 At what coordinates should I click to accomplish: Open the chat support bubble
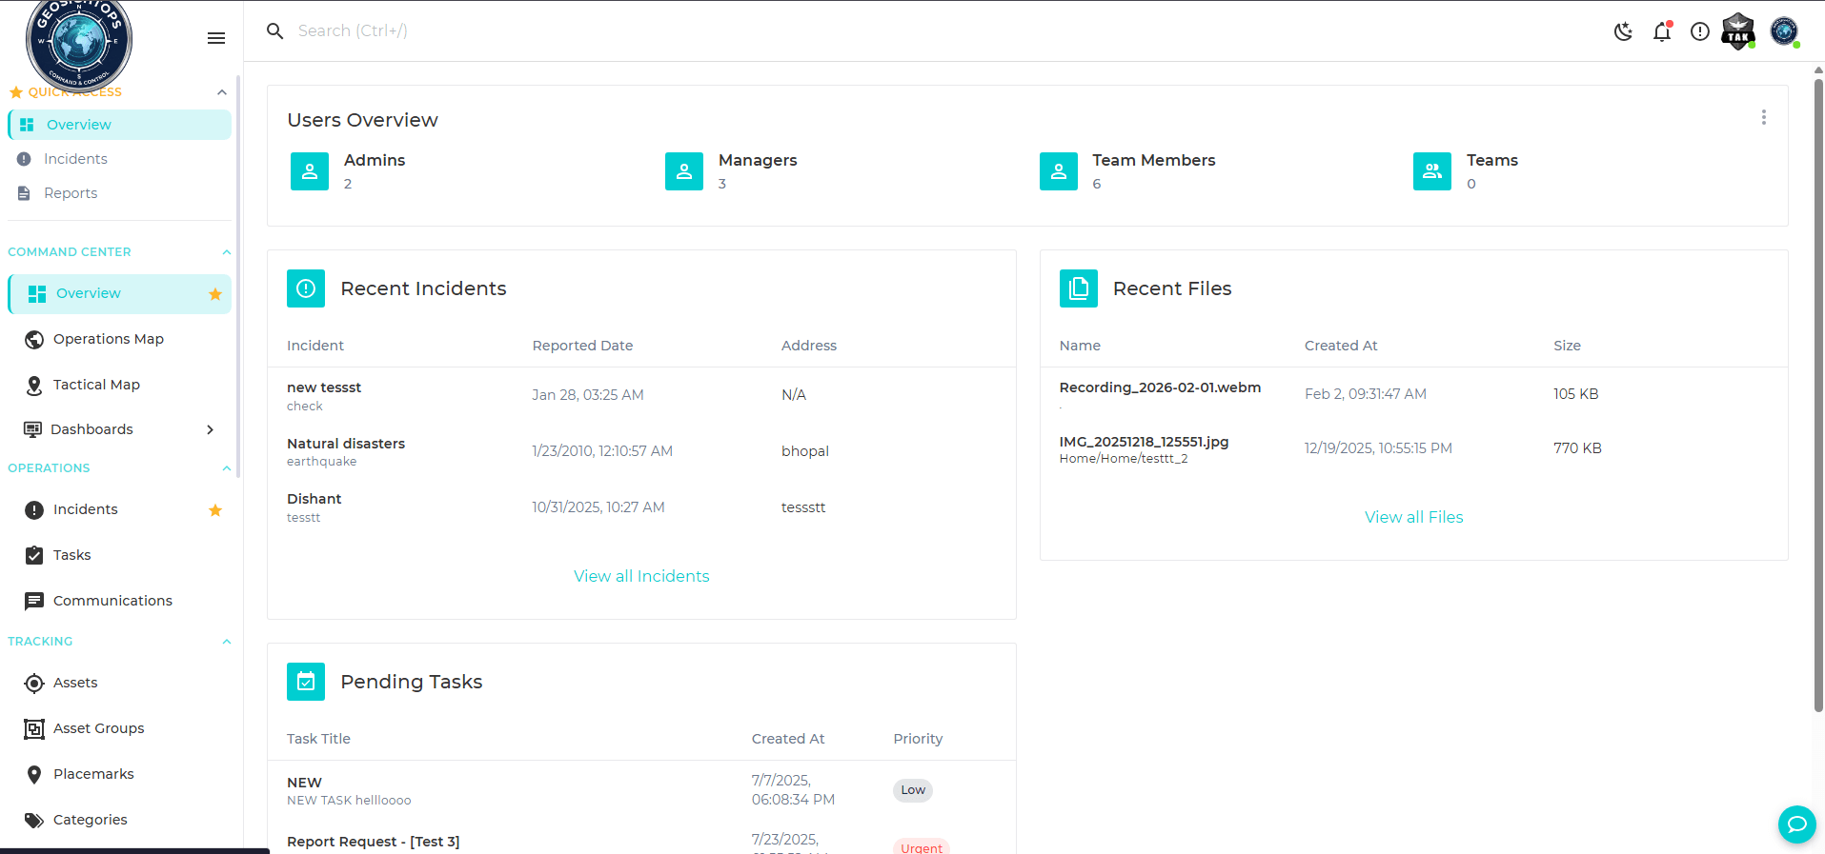click(x=1796, y=824)
